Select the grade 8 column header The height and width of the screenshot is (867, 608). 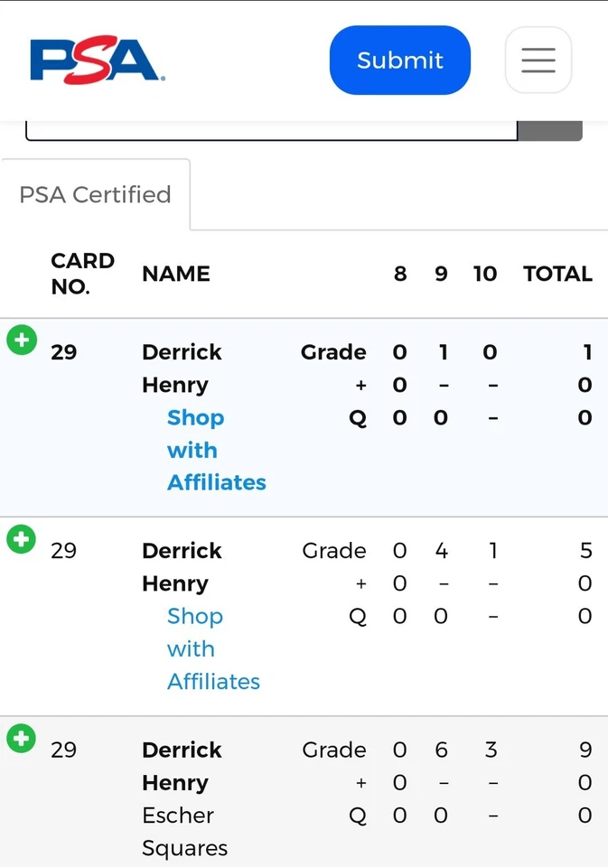(400, 274)
